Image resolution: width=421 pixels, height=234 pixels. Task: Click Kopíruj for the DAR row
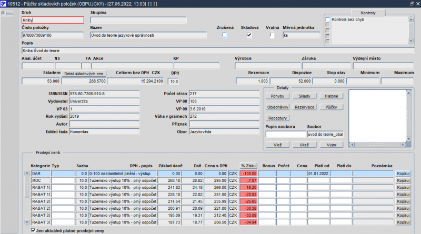[x=403, y=174]
